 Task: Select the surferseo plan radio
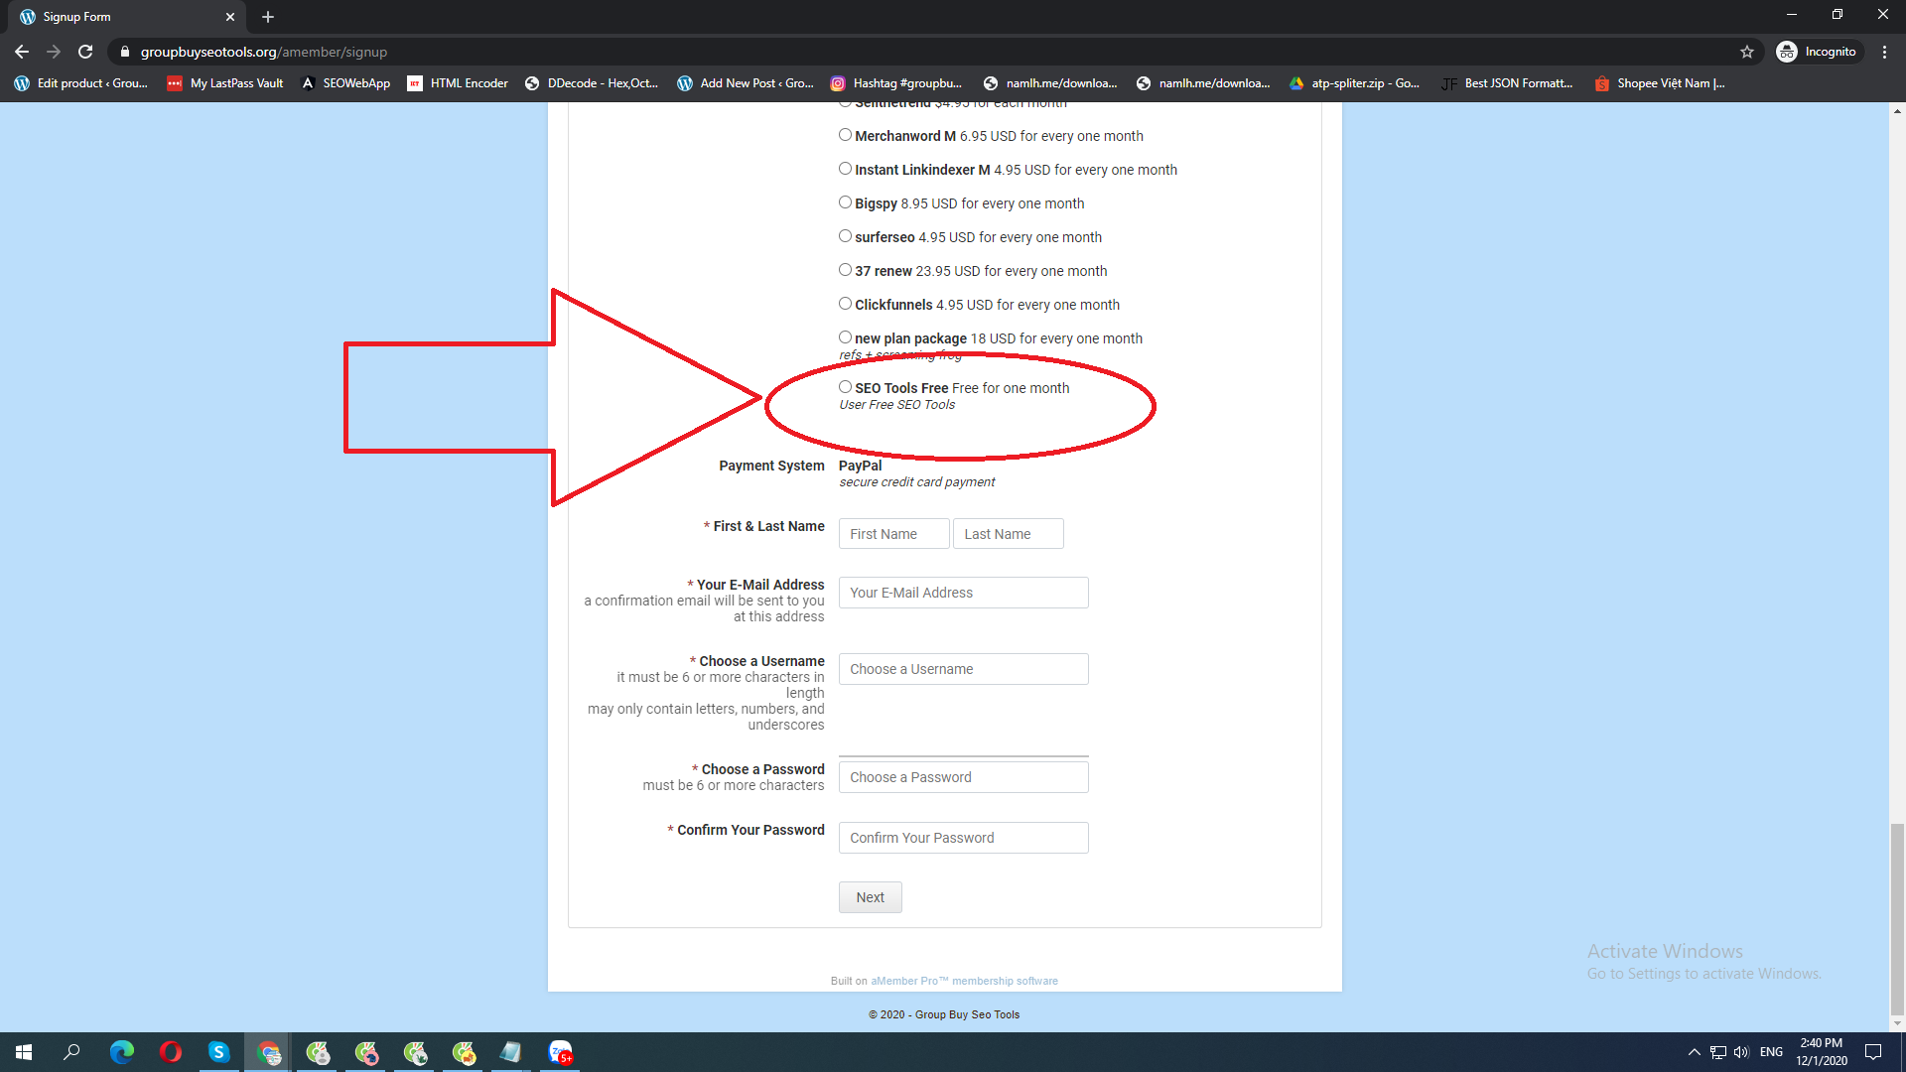point(845,236)
